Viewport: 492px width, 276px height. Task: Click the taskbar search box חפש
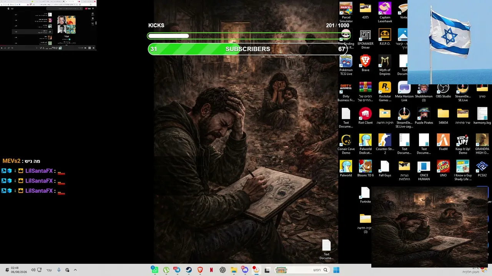tap(301, 270)
